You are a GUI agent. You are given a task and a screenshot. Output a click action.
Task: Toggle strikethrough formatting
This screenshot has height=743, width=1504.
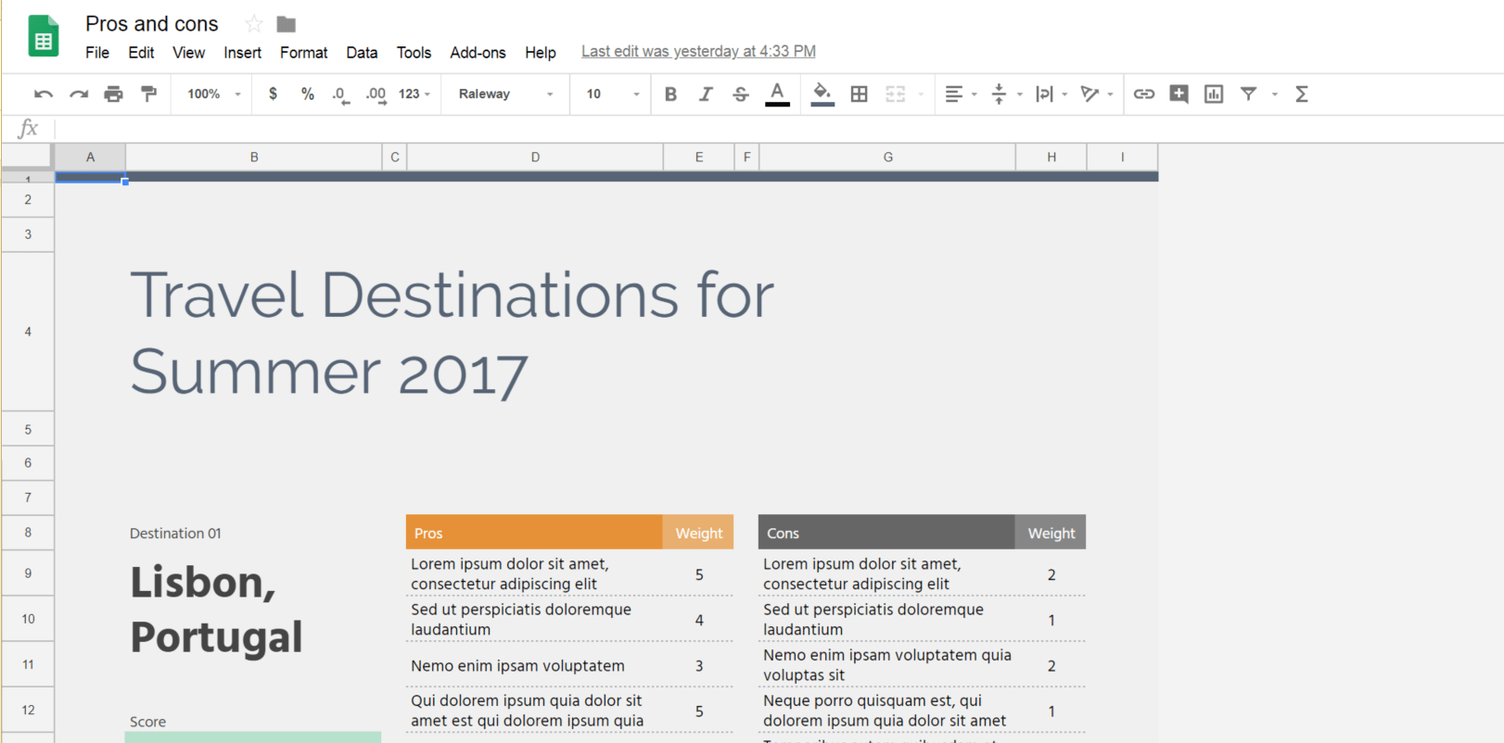740,94
